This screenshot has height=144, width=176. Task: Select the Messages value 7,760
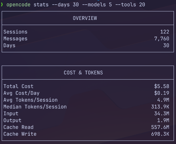(x=162, y=39)
